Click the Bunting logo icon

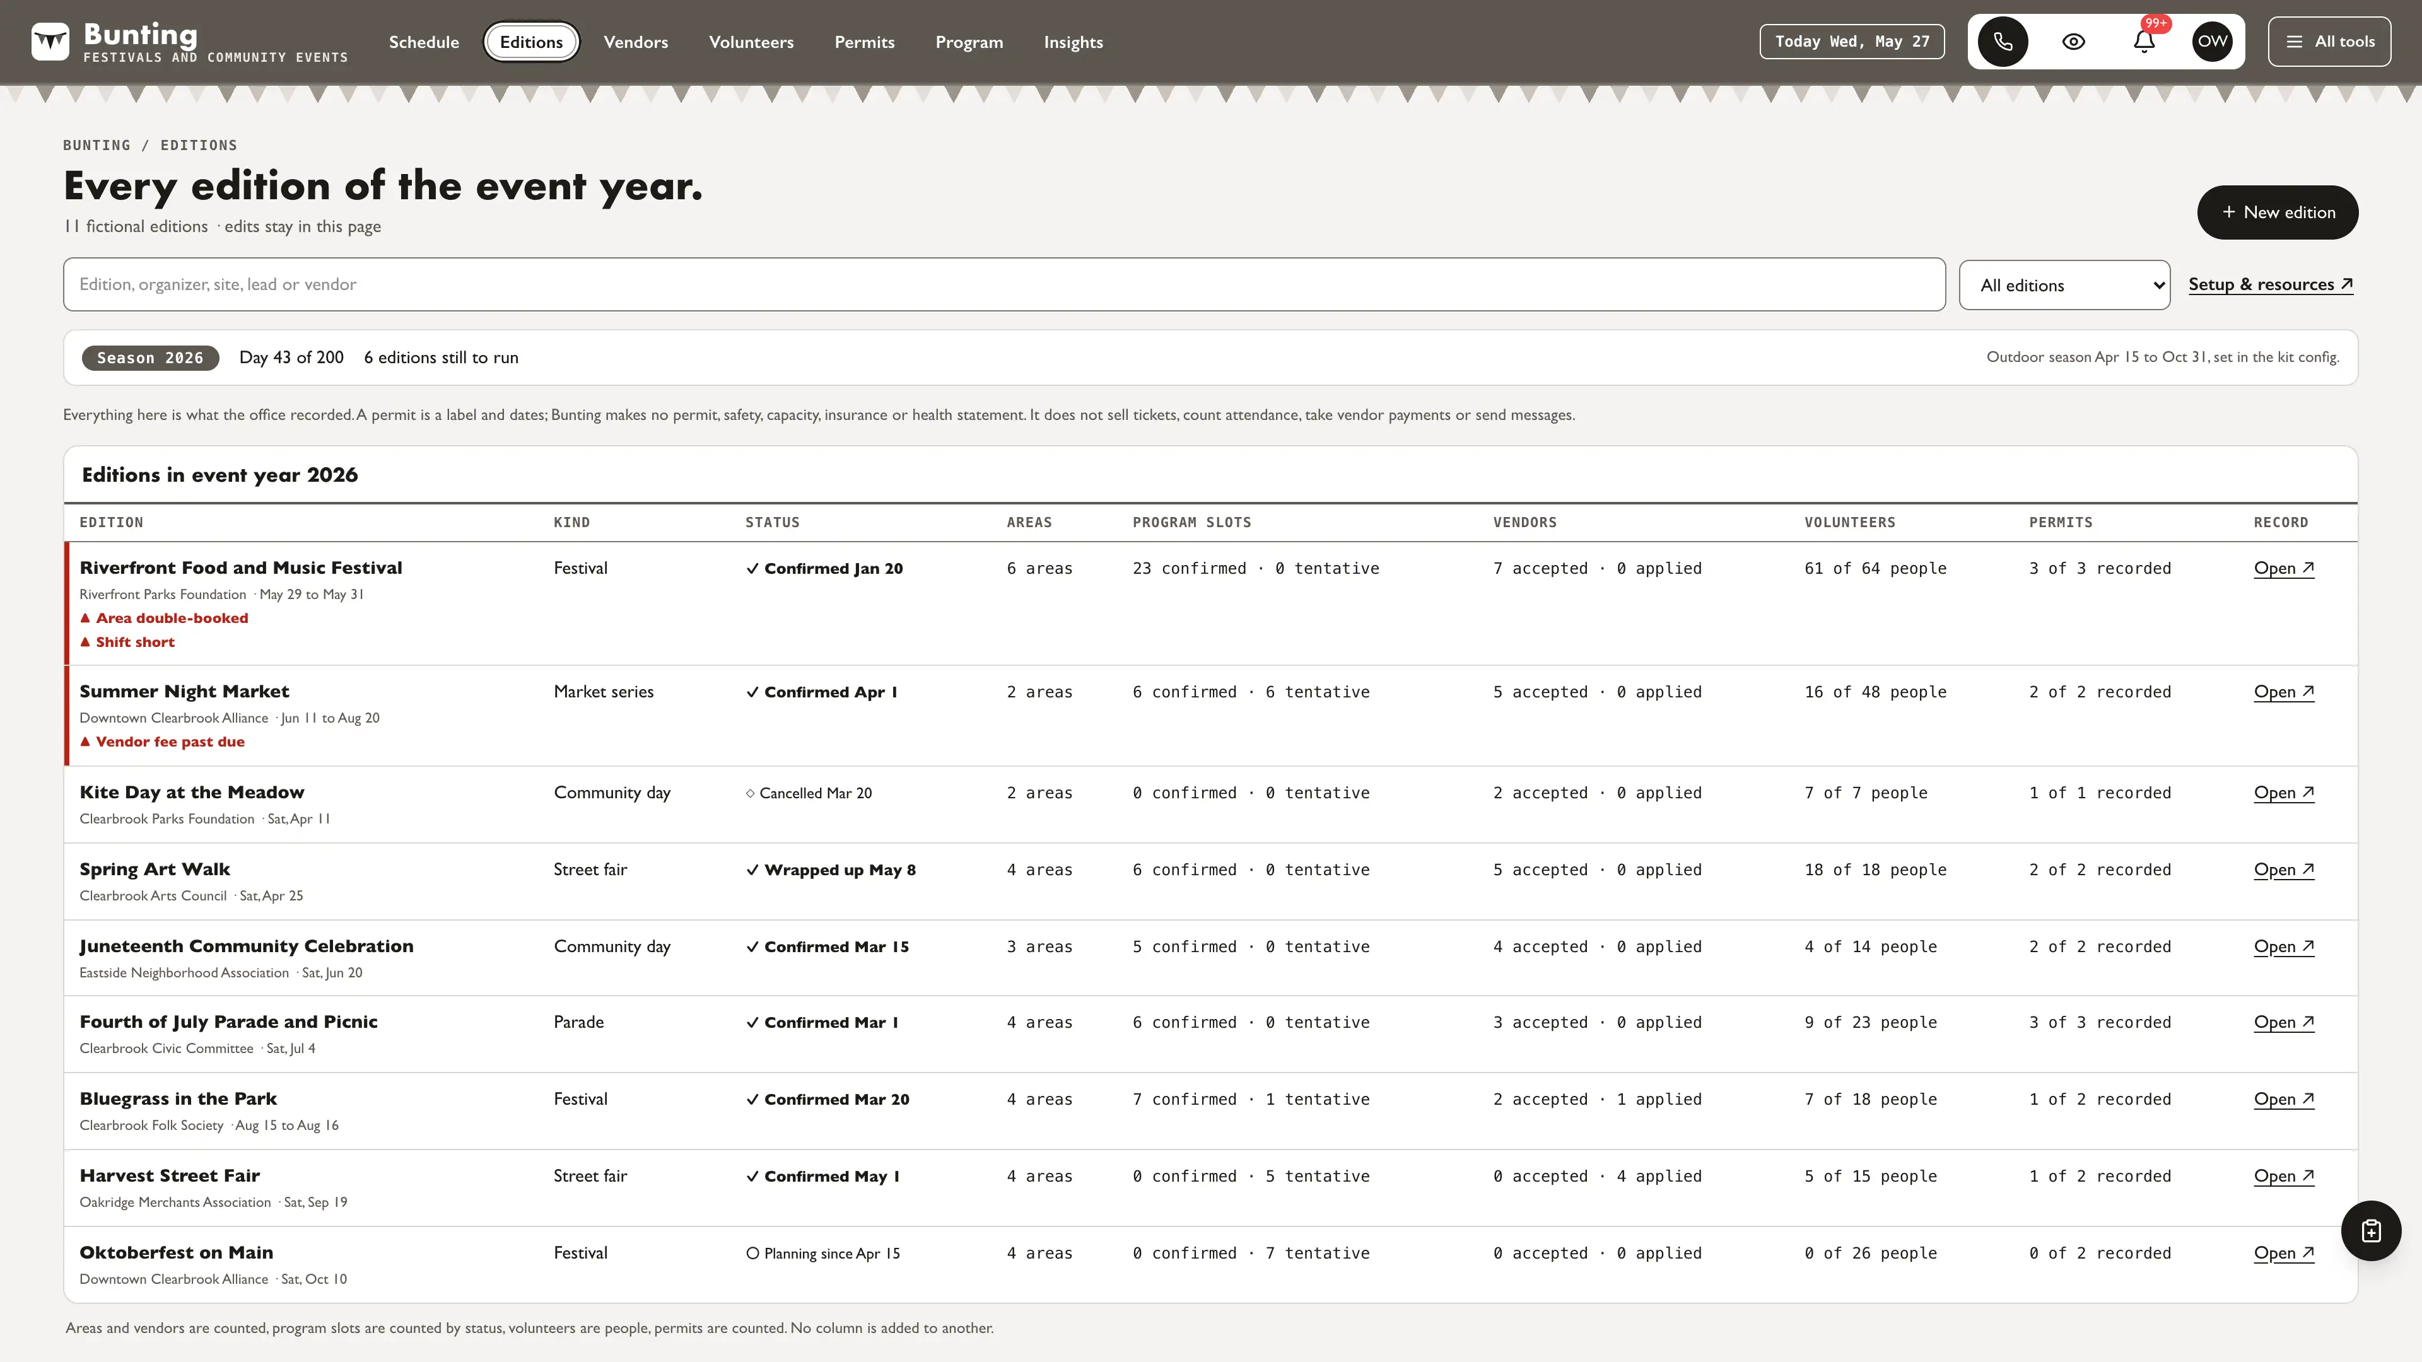pos(50,42)
